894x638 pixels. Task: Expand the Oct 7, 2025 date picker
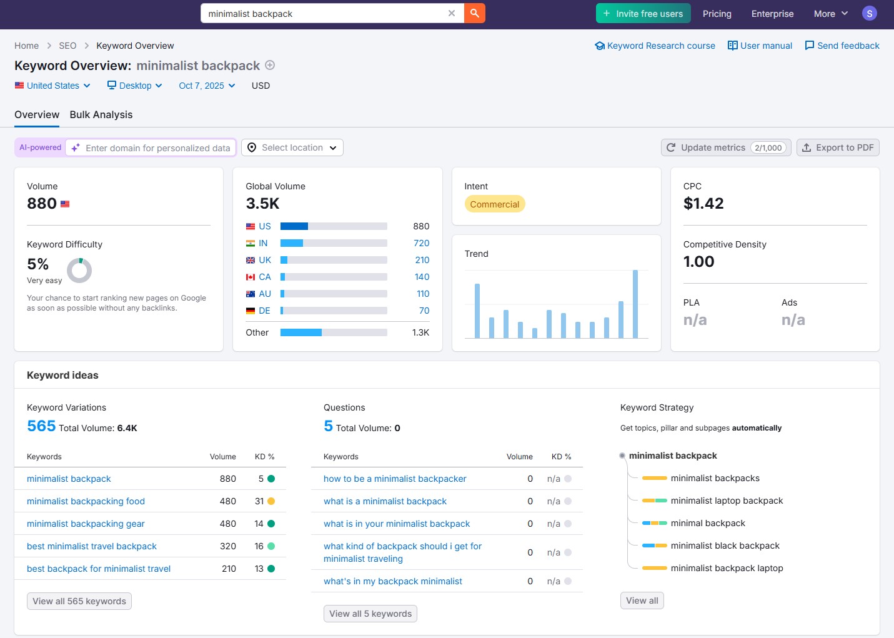point(207,86)
